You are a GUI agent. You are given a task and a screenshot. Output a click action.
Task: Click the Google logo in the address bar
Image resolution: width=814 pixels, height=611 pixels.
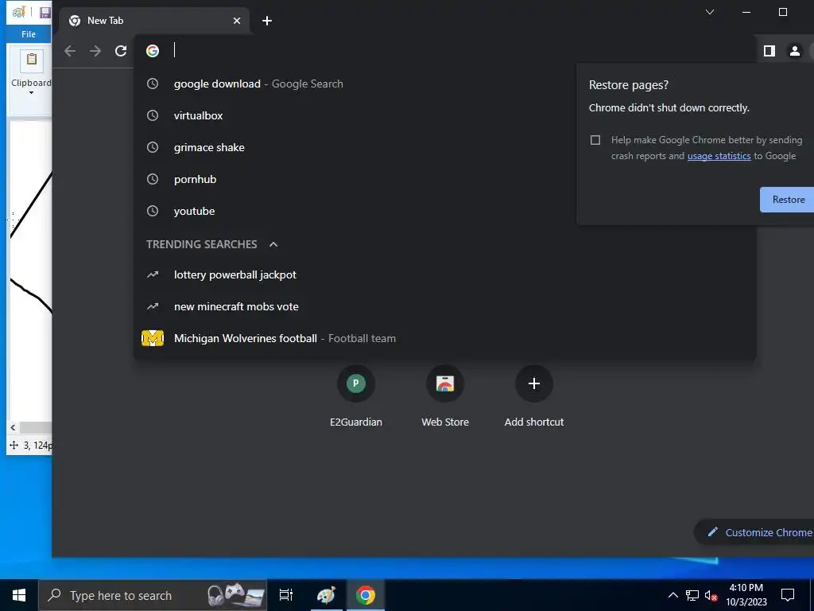click(x=153, y=51)
